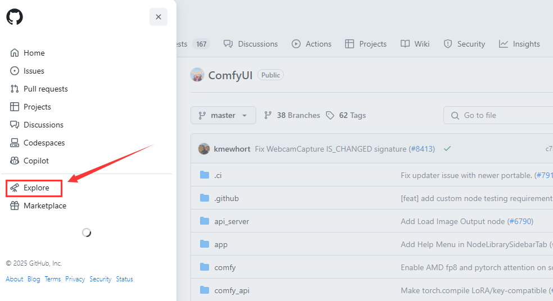The height and width of the screenshot is (301, 553).
Task: Switch to the repository Projects tab
Action: [x=366, y=44]
